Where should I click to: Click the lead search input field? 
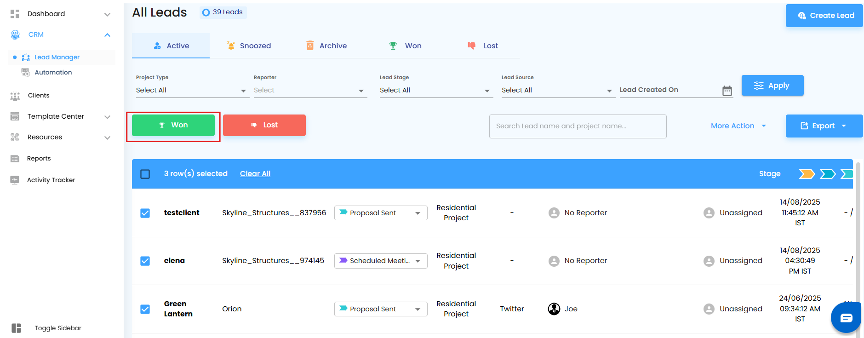pyautogui.click(x=578, y=126)
